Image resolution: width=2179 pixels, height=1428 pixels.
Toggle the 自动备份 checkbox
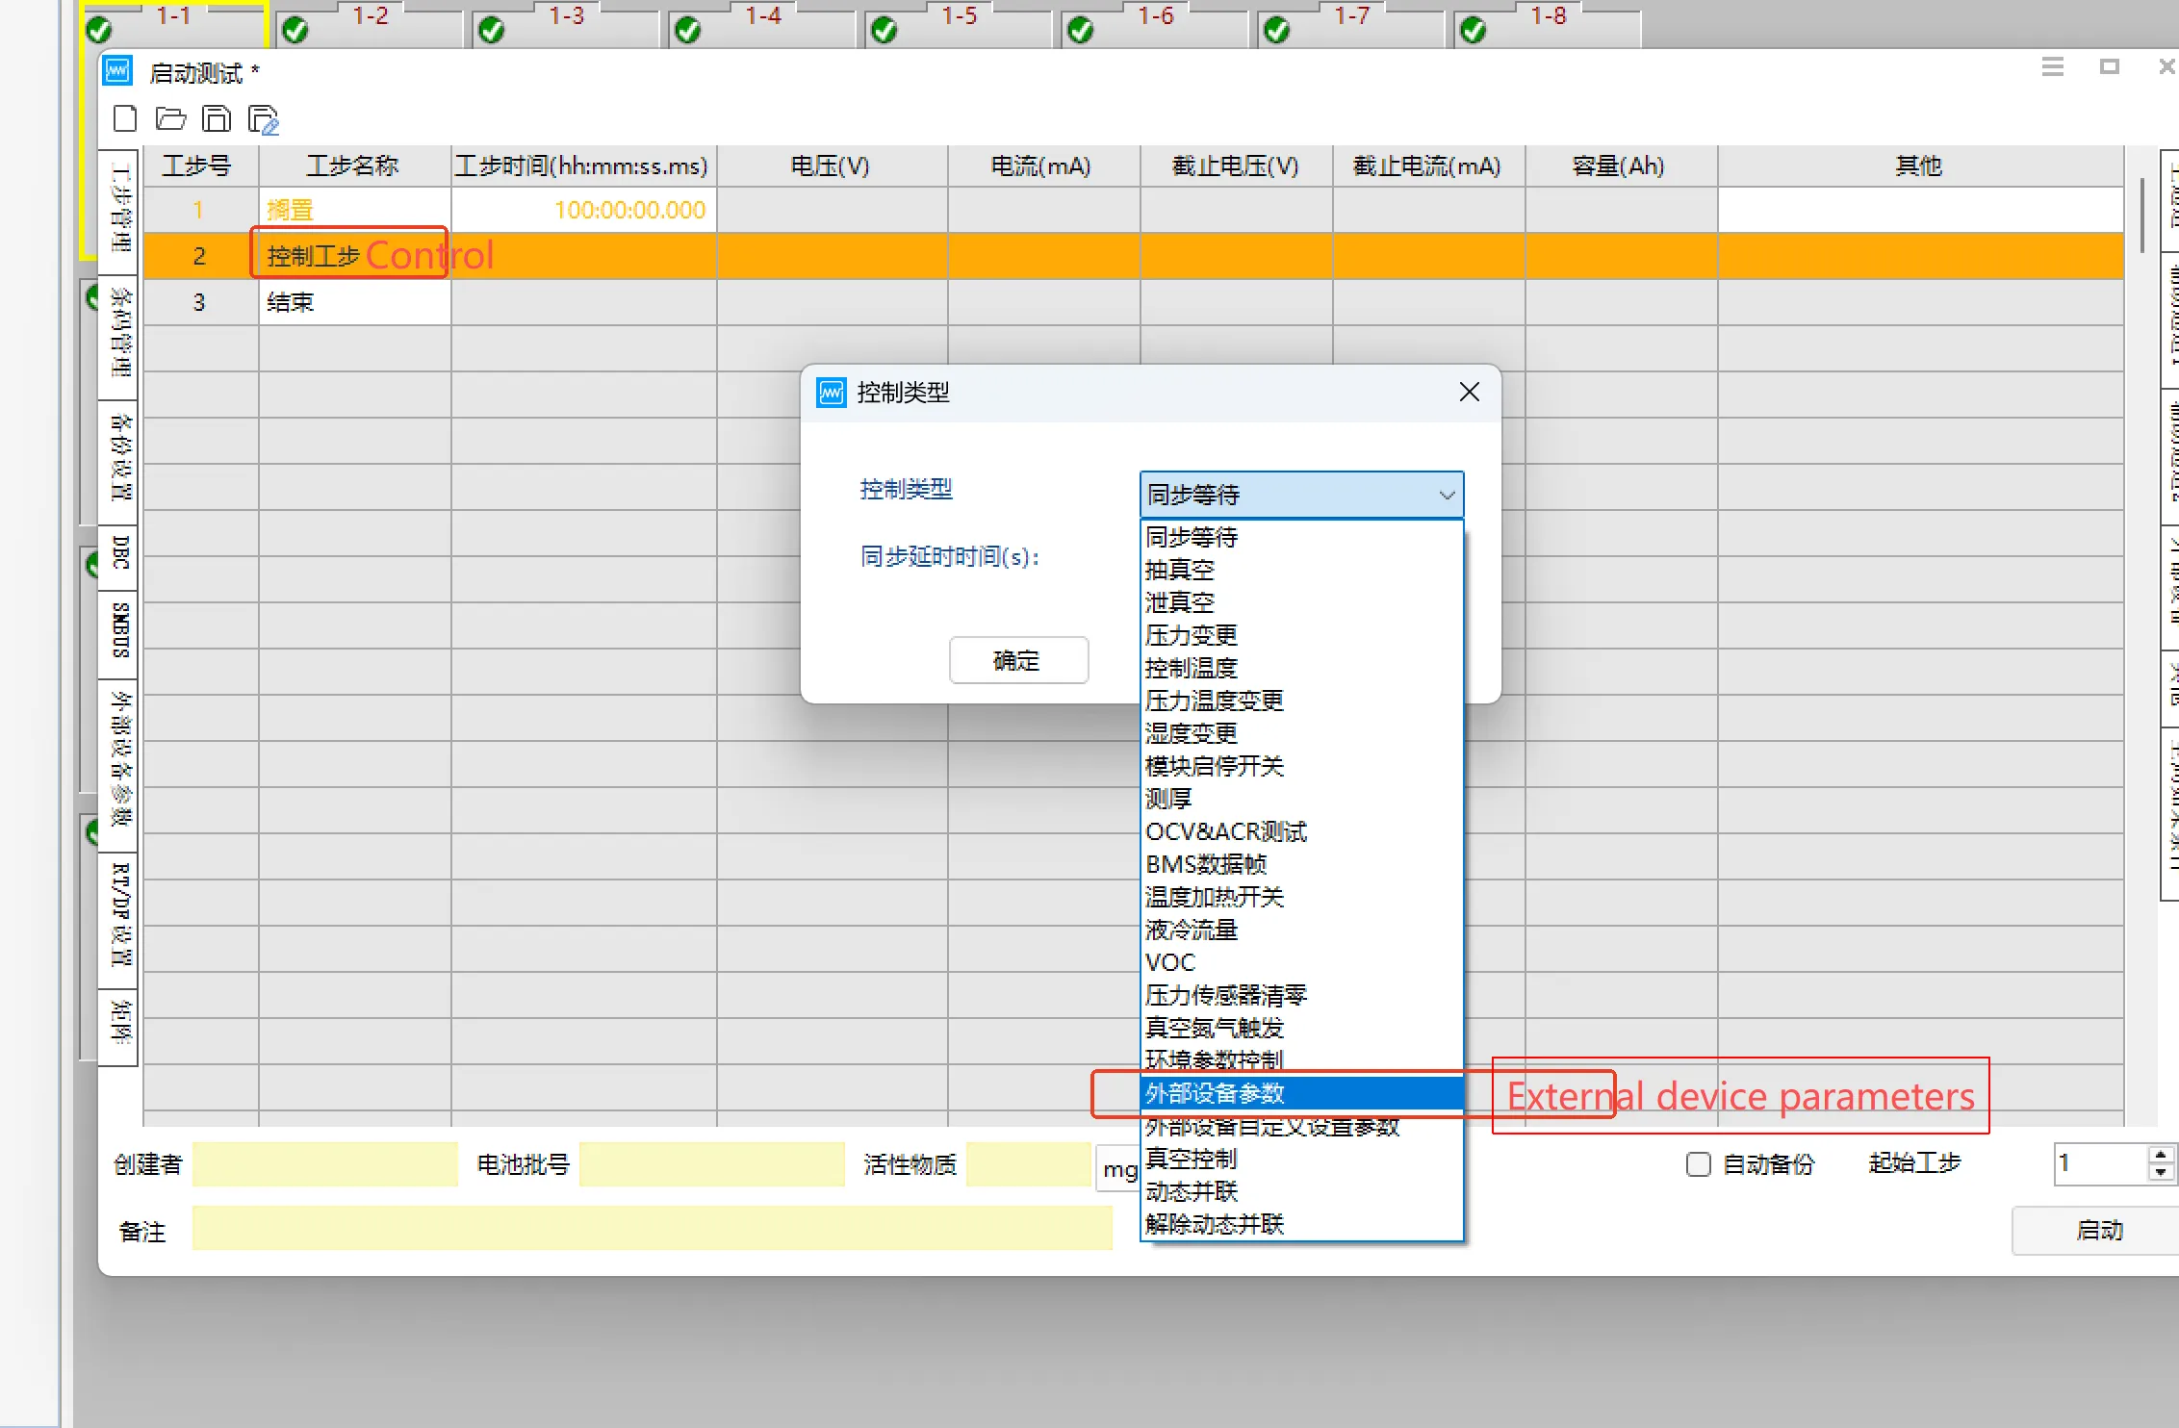(1699, 1164)
